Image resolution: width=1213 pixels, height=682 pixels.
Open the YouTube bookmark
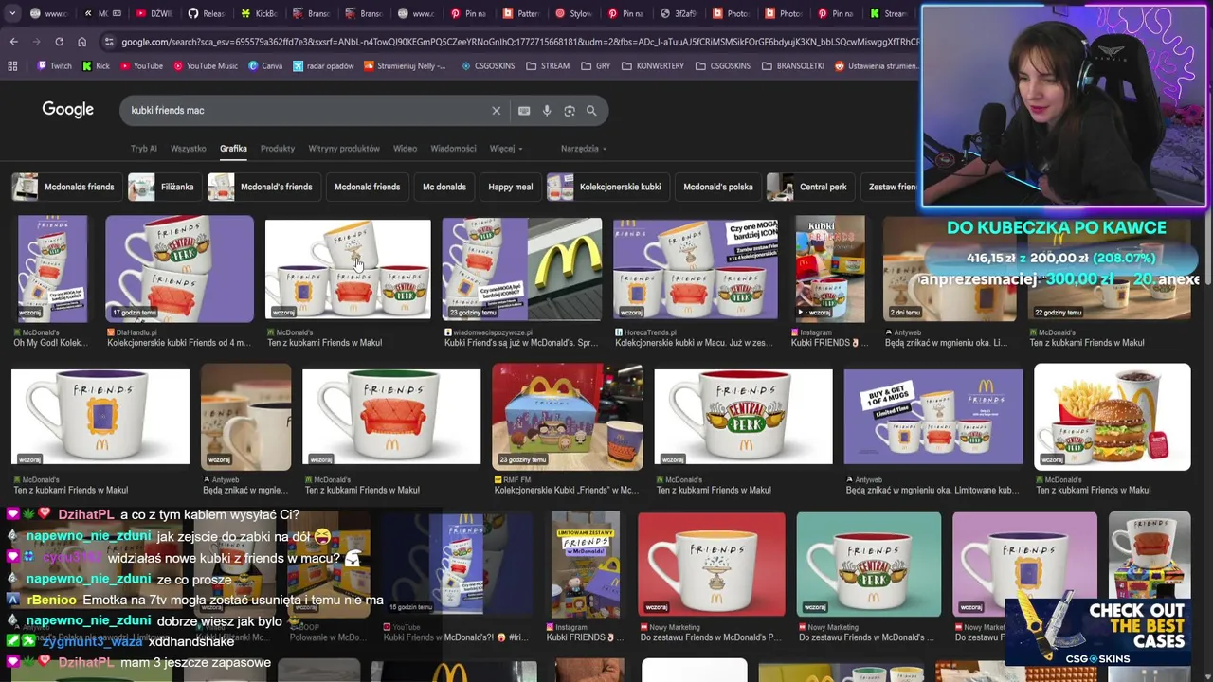click(140, 66)
